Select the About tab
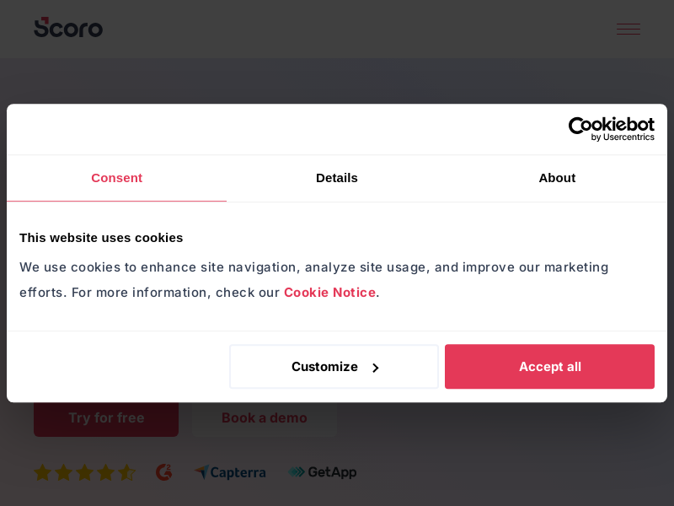Image resolution: width=674 pixels, height=506 pixels. (557, 178)
